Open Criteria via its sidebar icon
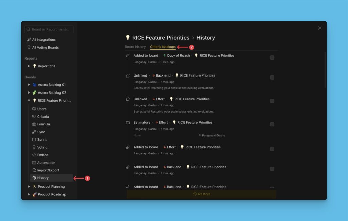Viewport: 348px width, 221px height. (x=34, y=117)
